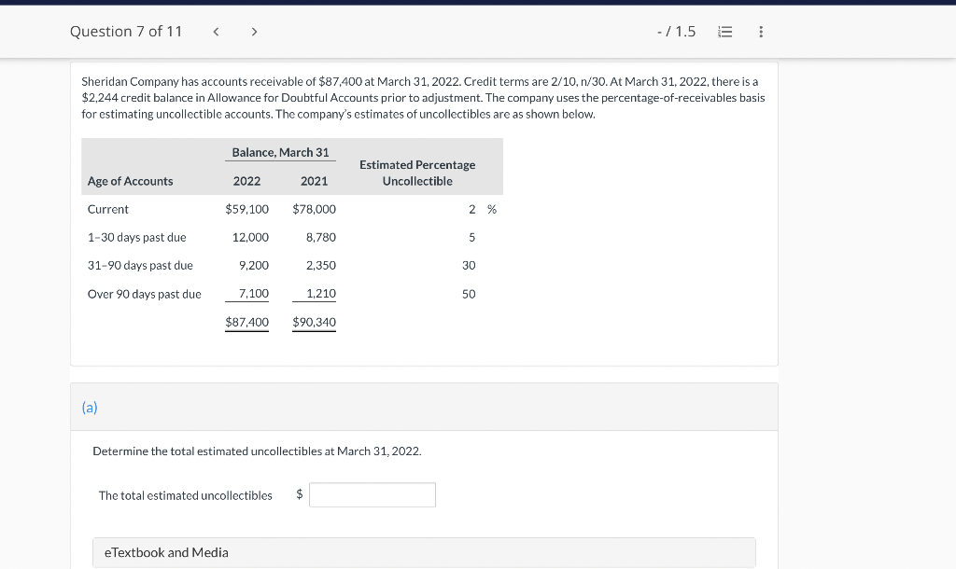Screen dimensions: 956x569
Task: Click the score text '- / 1.5'
Action: coord(676,32)
